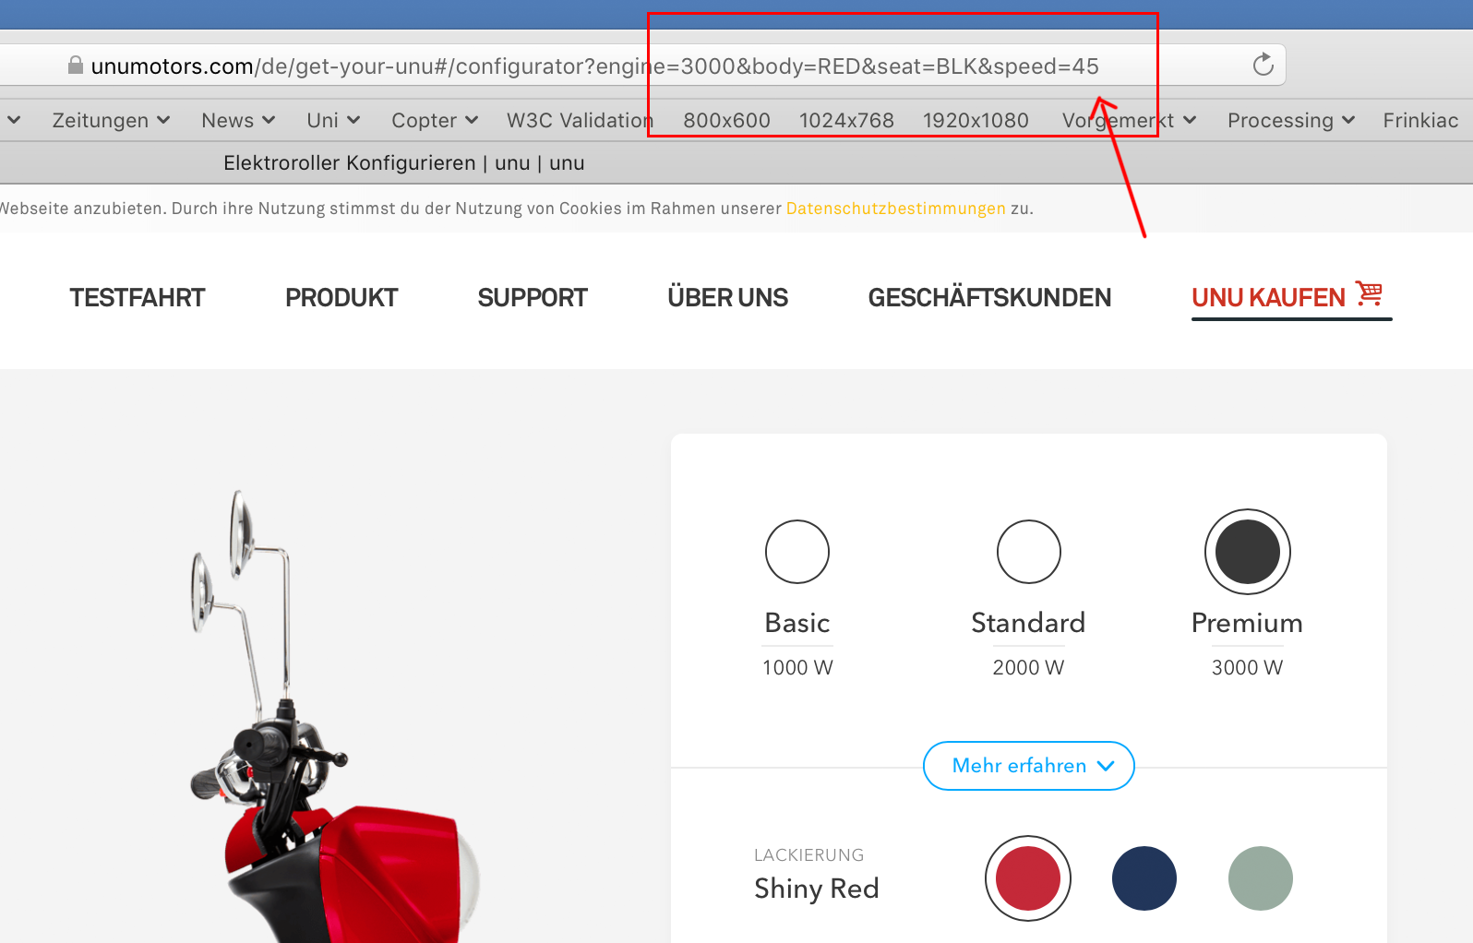Choose the Shiny Red paint swatch

(x=1027, y=878)
